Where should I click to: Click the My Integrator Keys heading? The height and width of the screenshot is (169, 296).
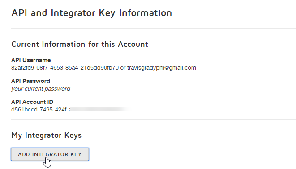(47, 136)
